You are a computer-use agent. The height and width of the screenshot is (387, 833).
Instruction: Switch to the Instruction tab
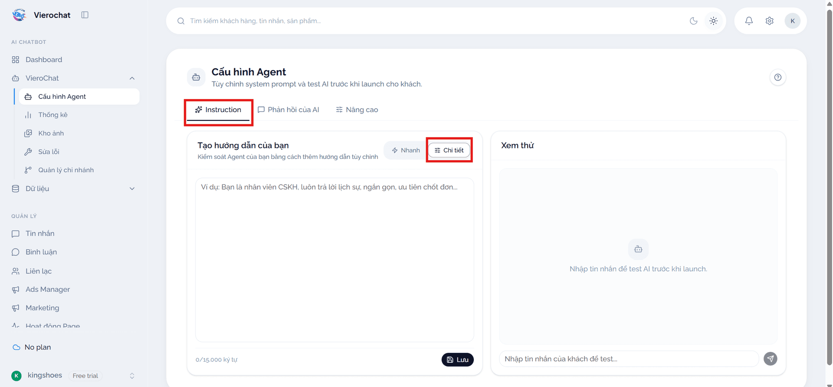coord(218,110)
